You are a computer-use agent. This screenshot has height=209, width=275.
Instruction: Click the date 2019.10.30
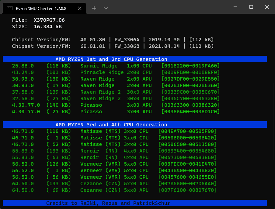[164, 40]
